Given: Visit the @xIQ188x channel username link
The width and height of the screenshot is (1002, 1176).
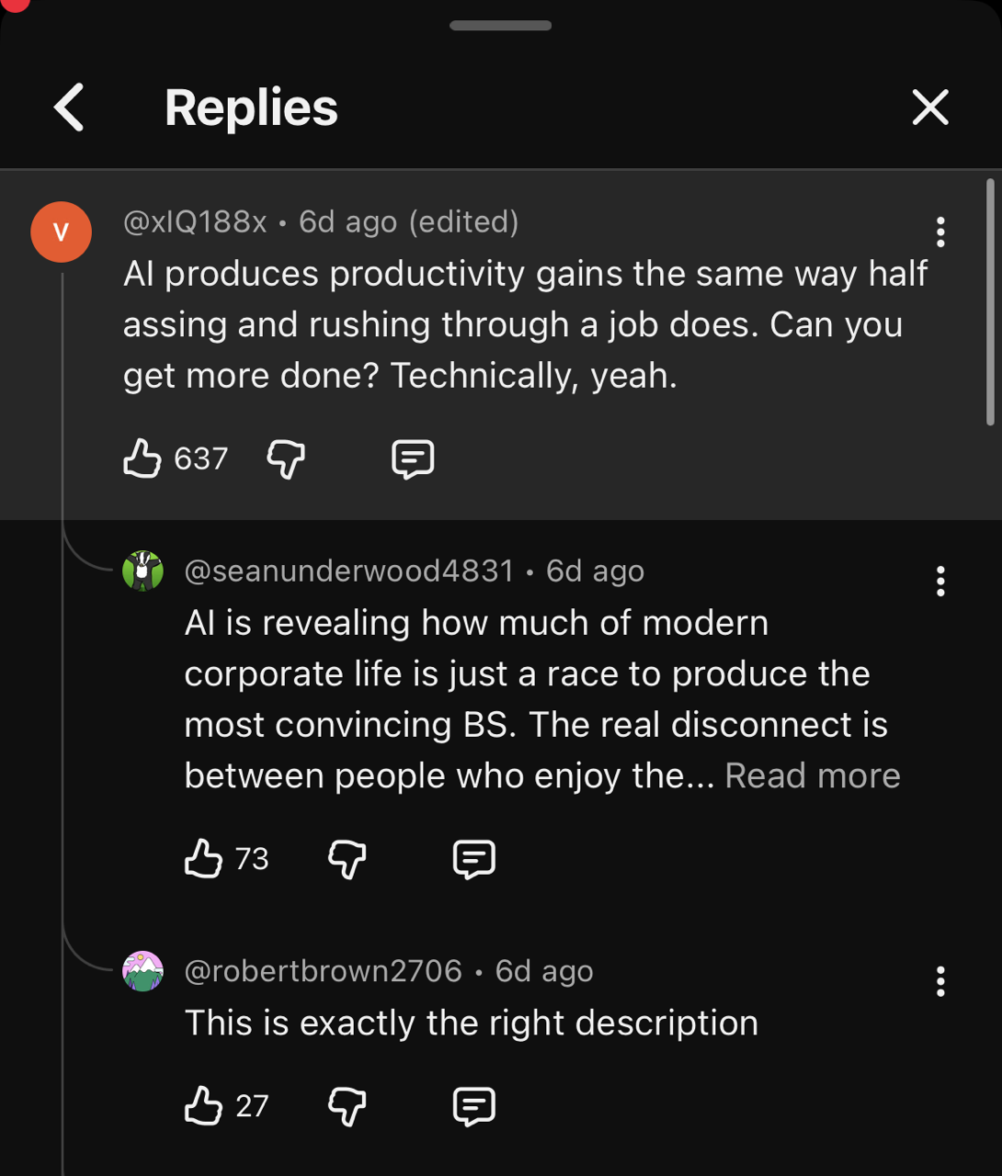Looking at the screenshot, I should coord(195,221).
